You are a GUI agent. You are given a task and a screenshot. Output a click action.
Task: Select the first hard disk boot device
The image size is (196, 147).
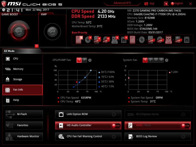79,40
